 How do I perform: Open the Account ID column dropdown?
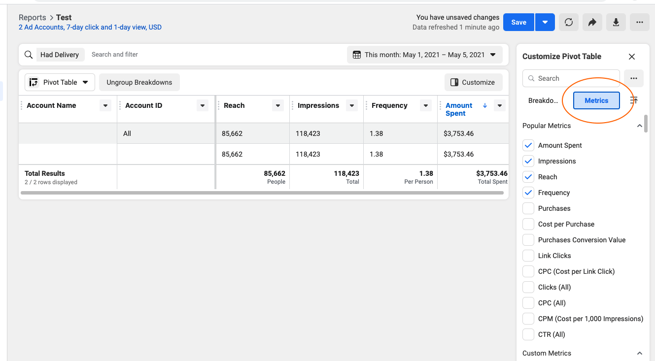202,105
